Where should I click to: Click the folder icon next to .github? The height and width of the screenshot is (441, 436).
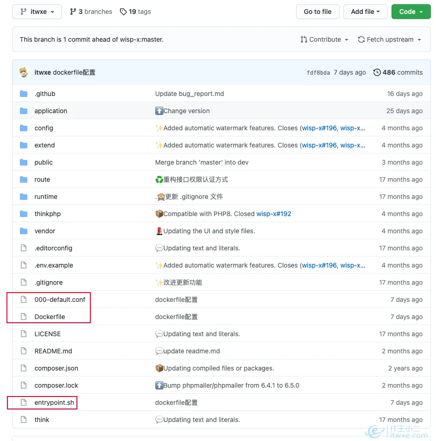point(24,93)
